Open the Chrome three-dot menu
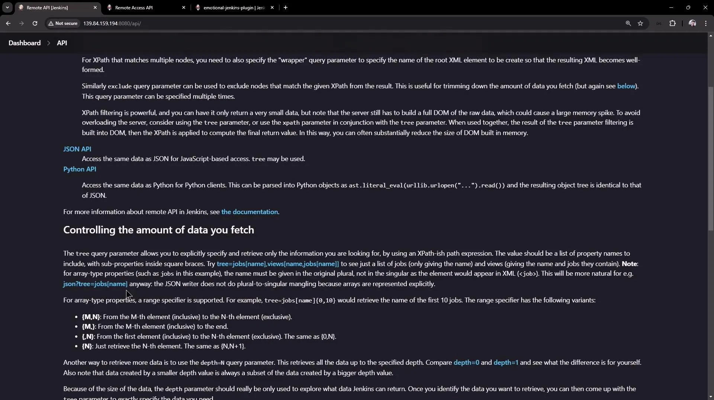The image size is (714, 400). point(706,23)
